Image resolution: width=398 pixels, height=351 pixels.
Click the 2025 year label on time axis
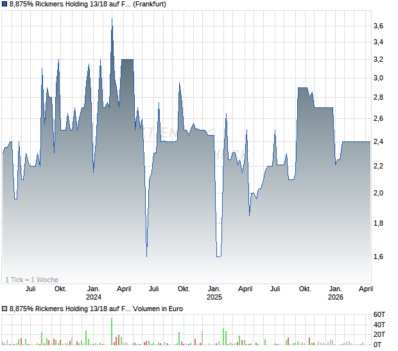[x=214, y=297]
